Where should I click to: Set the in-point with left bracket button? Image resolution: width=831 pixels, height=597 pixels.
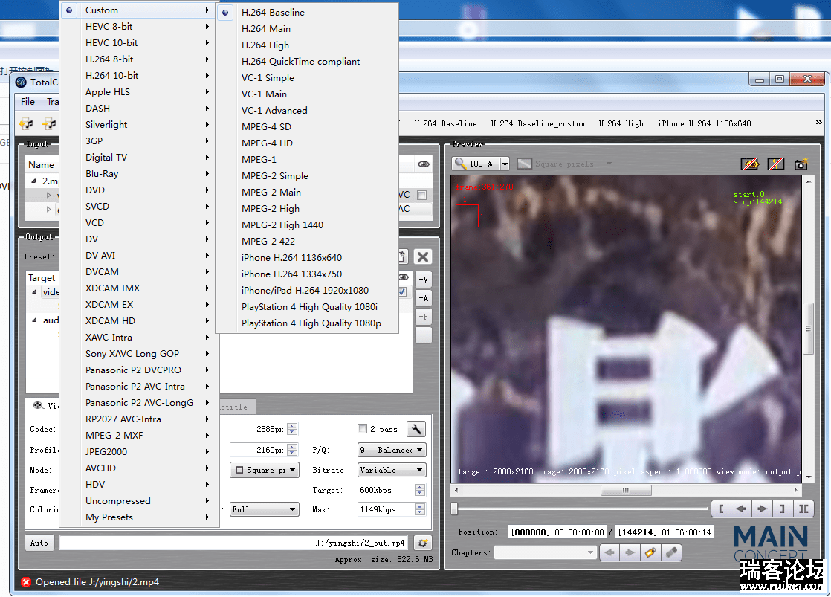[x=721, y=509]
